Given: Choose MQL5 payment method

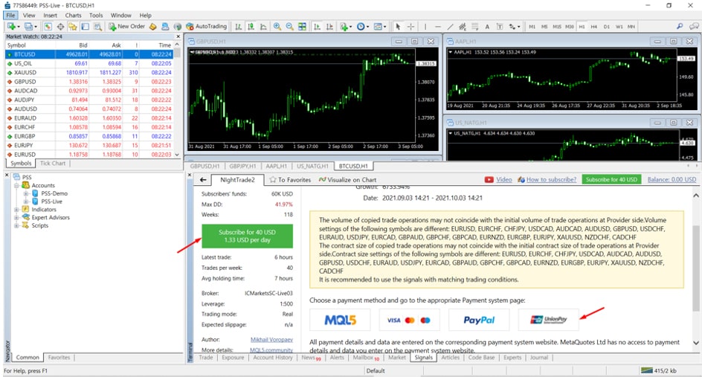Looking at the screenshot, I should (x=340, y=320).
